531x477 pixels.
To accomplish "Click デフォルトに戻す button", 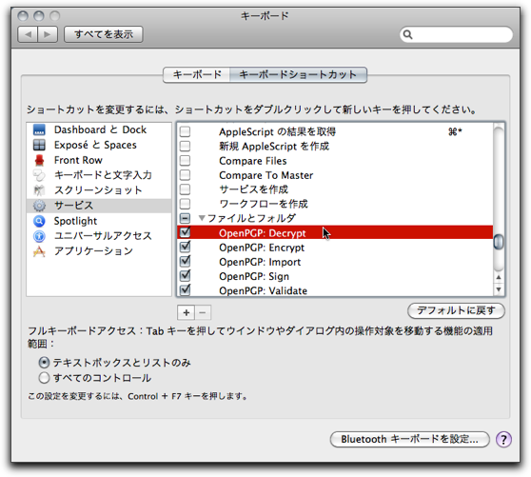I will 456,310.
